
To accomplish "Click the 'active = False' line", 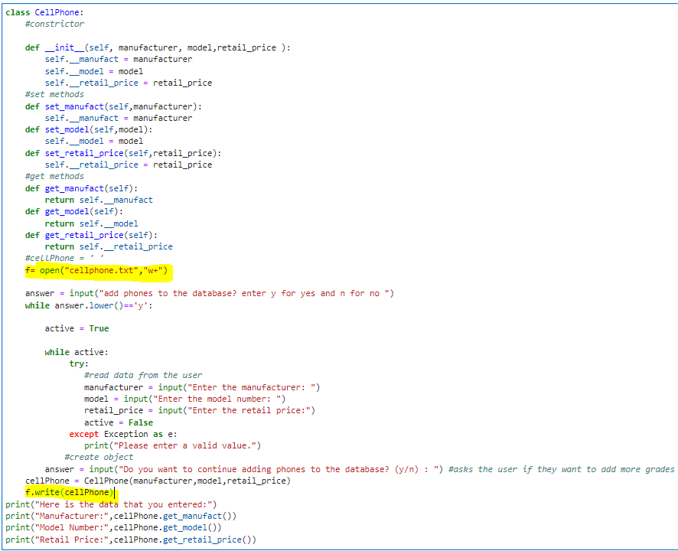I will (x=119, y=422).
